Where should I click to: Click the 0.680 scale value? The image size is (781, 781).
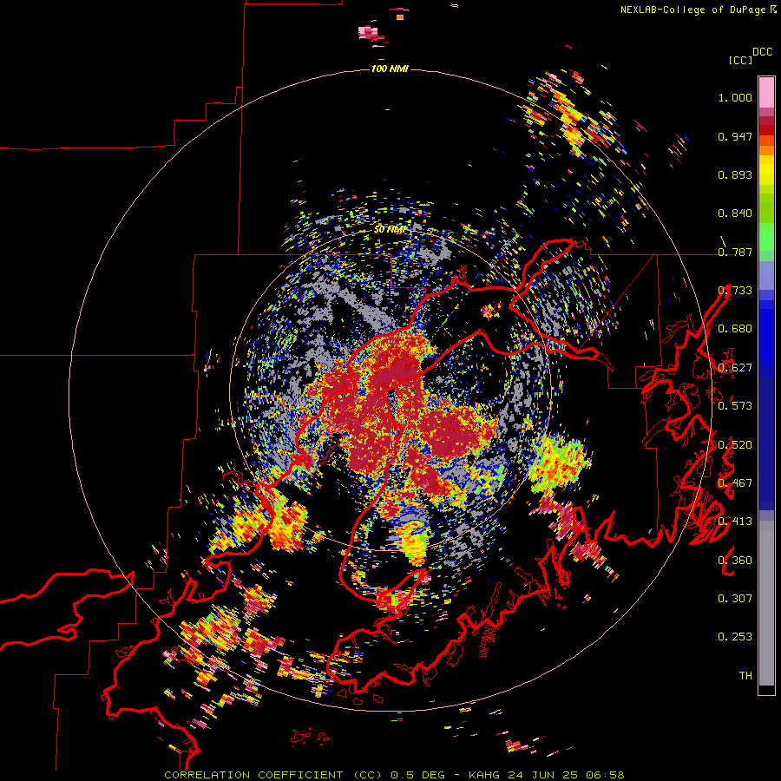pos(735,329)
